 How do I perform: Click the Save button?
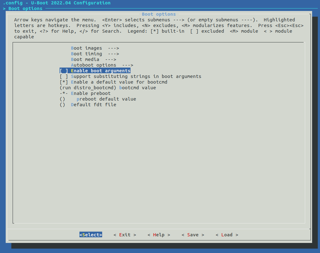(193, 235)
